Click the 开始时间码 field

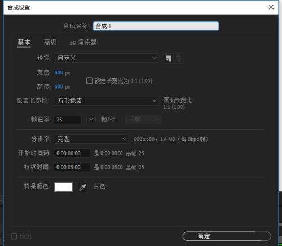72,153
